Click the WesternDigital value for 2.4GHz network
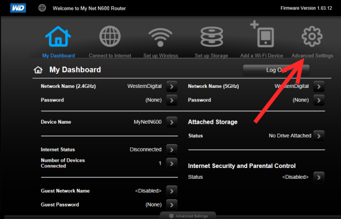 click(144, 86)
